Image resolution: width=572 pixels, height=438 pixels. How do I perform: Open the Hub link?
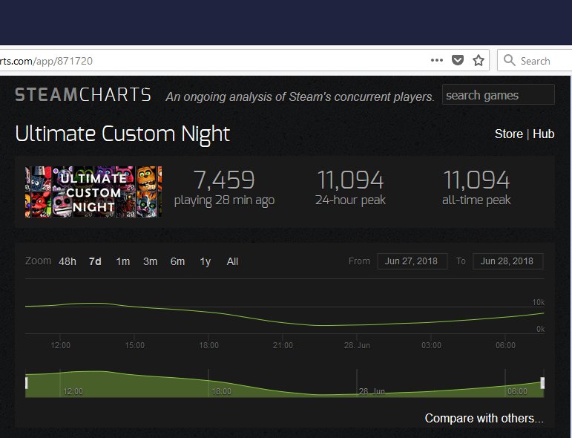point(544,134)
